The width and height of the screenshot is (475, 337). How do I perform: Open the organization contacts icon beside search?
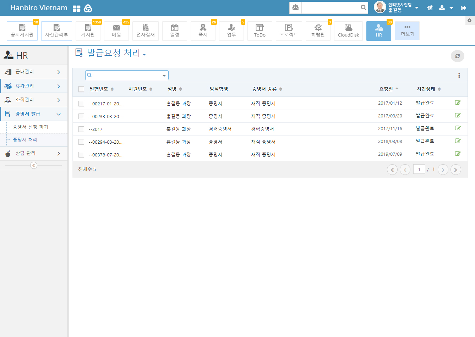(x=295, y=7)
